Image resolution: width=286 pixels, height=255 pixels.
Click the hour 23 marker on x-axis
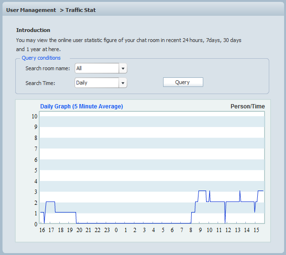click(x=107, y=230)
